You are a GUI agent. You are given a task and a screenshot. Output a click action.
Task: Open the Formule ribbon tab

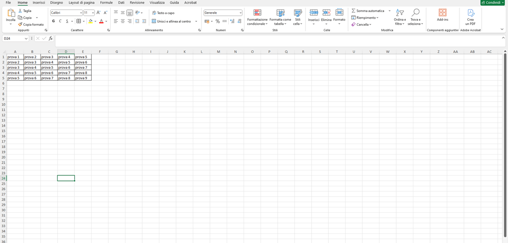(106, 3)
